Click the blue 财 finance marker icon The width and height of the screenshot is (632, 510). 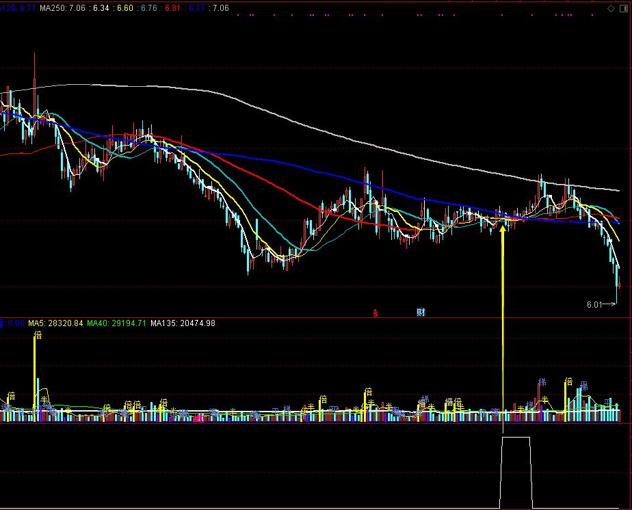click(421, 312)
